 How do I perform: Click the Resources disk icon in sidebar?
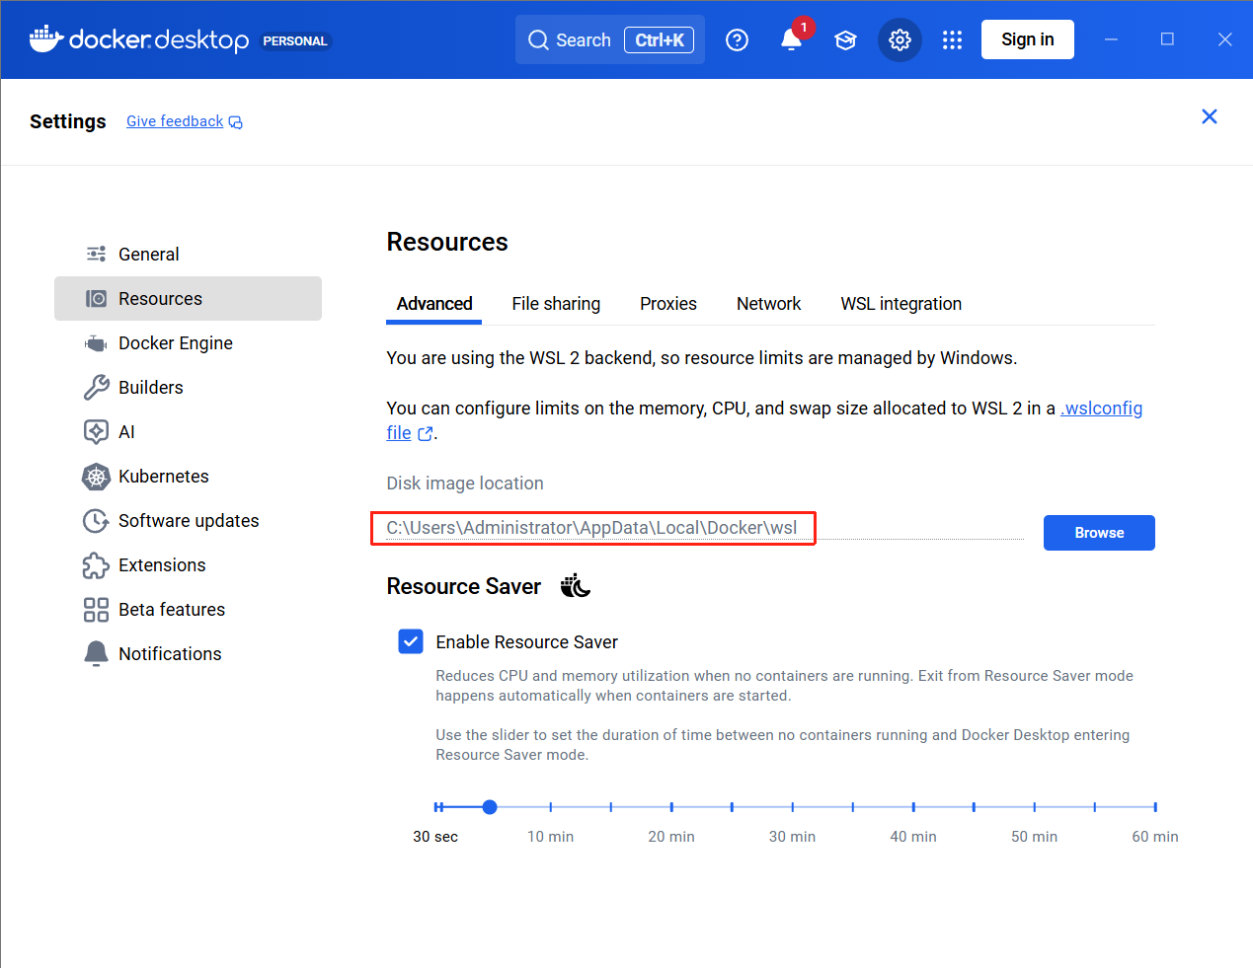96,298
